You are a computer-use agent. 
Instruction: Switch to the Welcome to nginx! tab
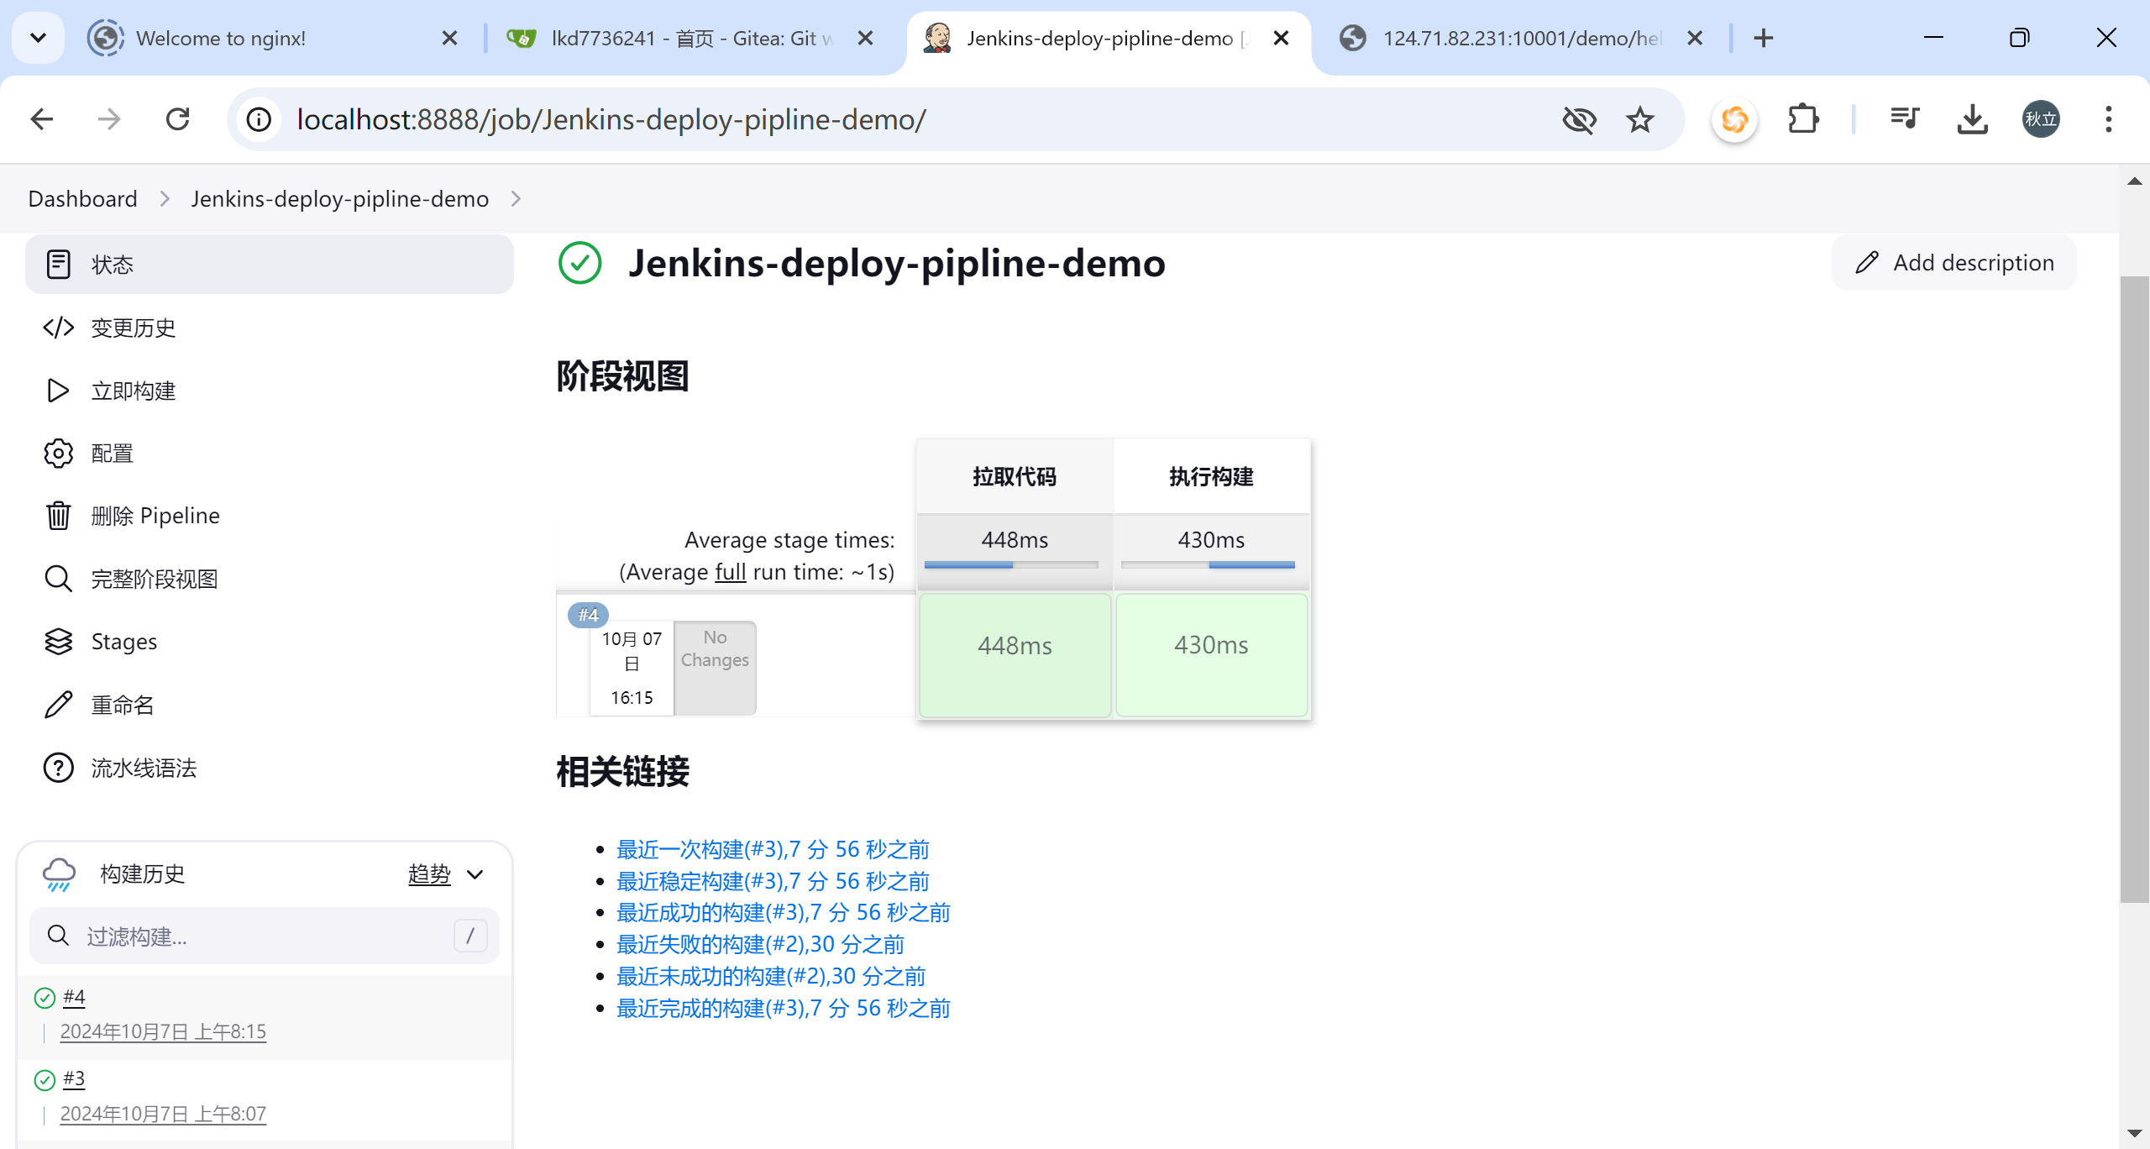click(x=220, y=38)
